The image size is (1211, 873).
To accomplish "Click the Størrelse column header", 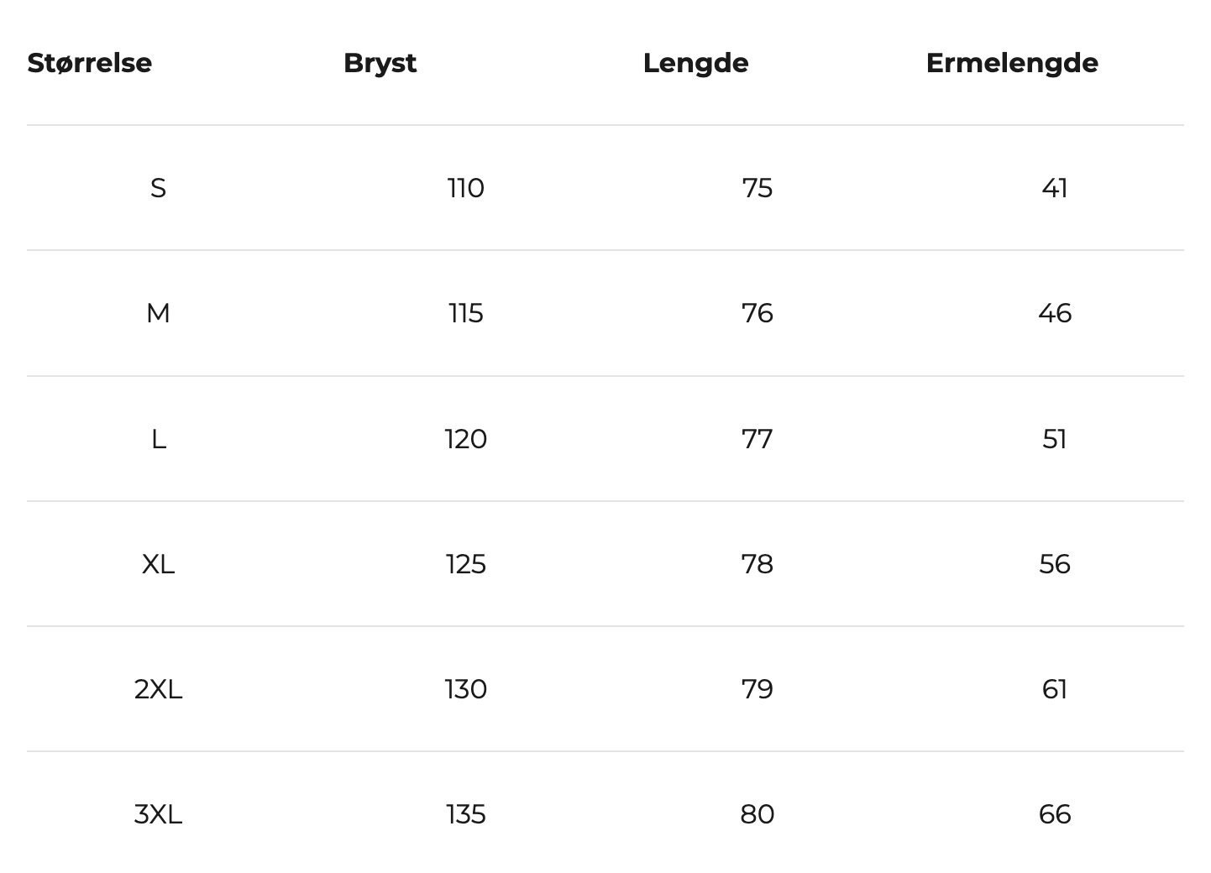I will click(90, 63).
